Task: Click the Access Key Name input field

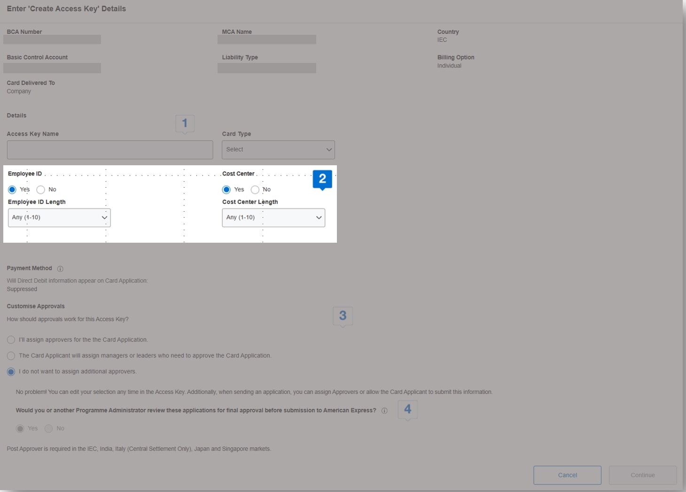Action: [110, 150]
